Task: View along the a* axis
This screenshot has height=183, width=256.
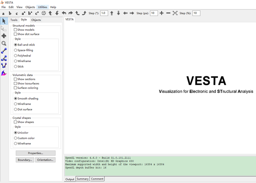Action: coord(23,13)
